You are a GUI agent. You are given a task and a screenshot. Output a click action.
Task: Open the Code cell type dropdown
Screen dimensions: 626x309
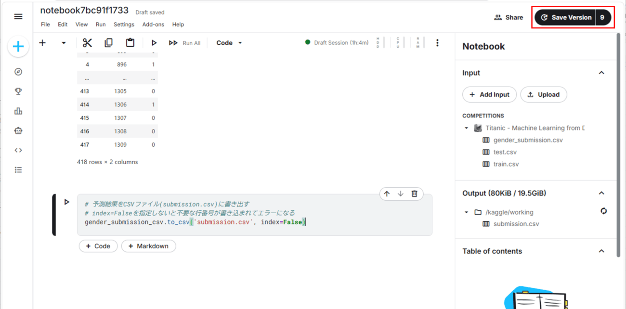click(229, 43)
